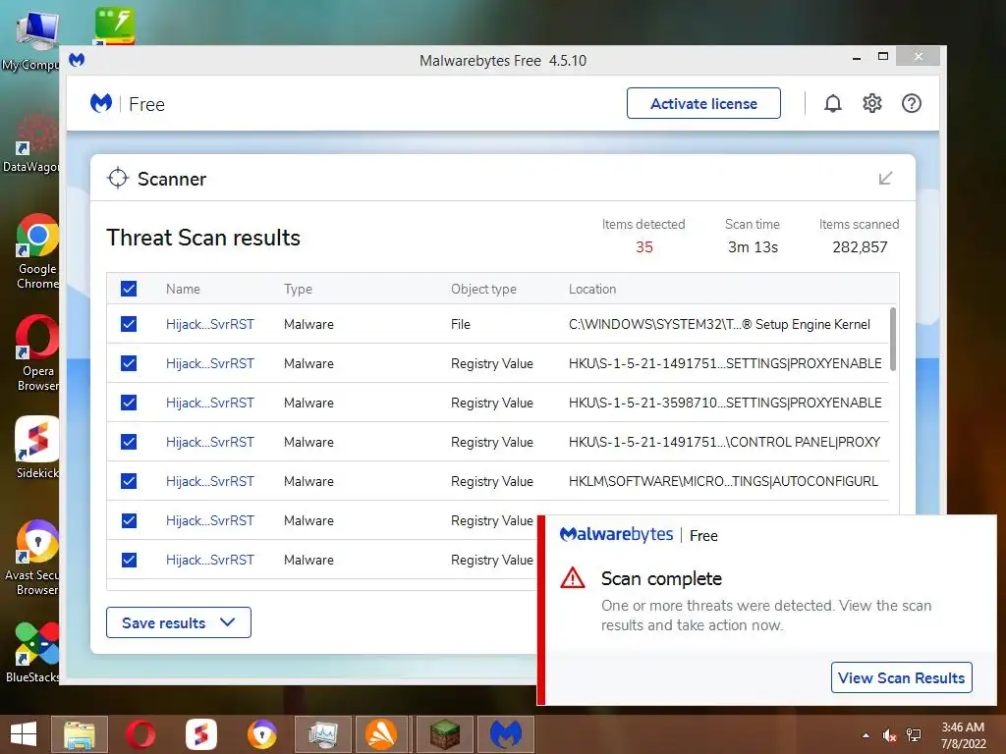This screenshot has width=1006, height=754.
Task: Uncheck the AUTOCONFIGURL row checkbox
Action: [x=129, y=481]
